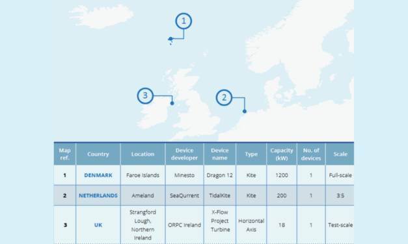
Task: Select the 1200 capacity cell
Action: click(x=282, y=175)
